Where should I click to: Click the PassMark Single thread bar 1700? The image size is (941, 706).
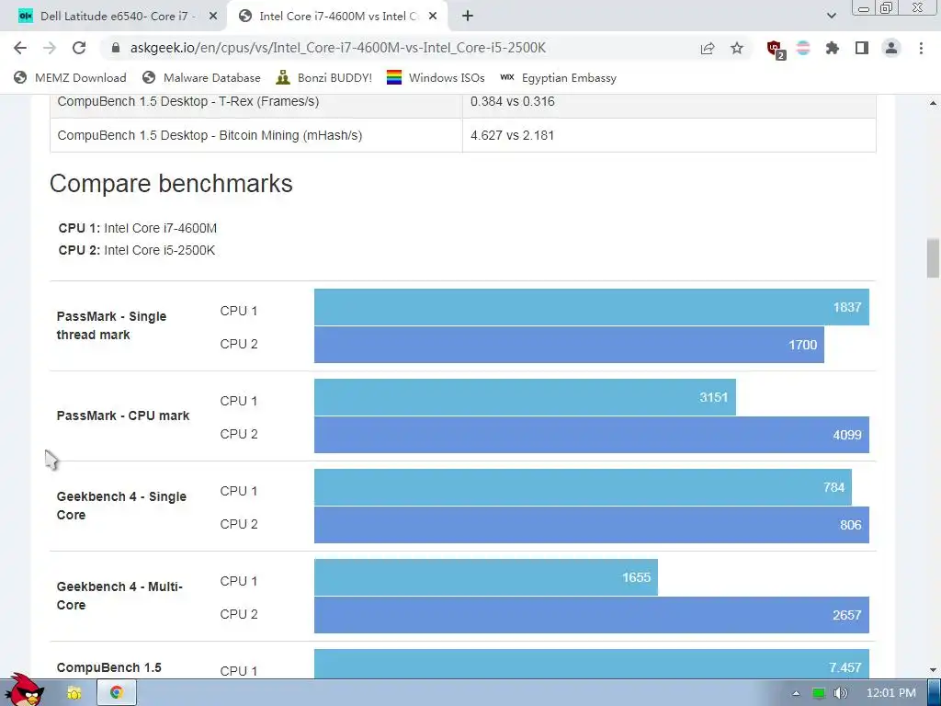(x=569, y=345)
